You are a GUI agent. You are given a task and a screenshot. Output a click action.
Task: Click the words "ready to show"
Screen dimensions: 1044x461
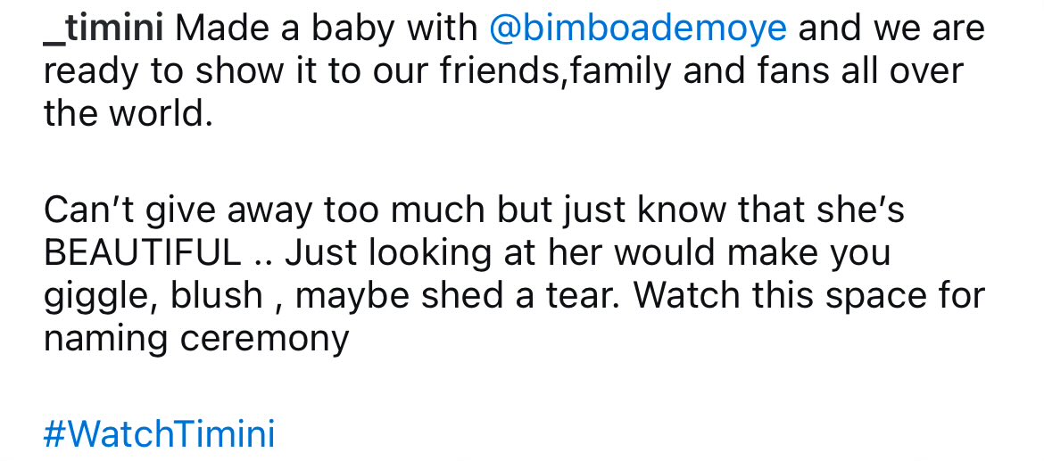coord(150,71)
